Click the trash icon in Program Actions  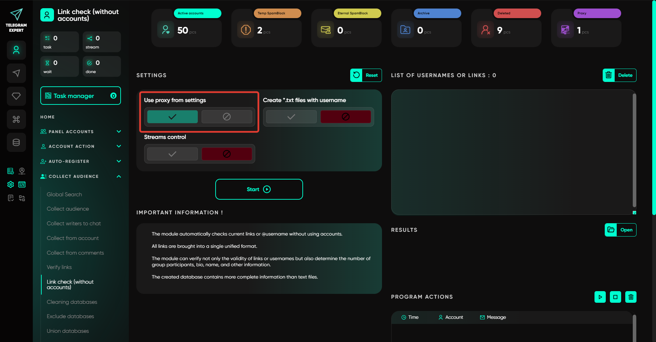(631, 297)
